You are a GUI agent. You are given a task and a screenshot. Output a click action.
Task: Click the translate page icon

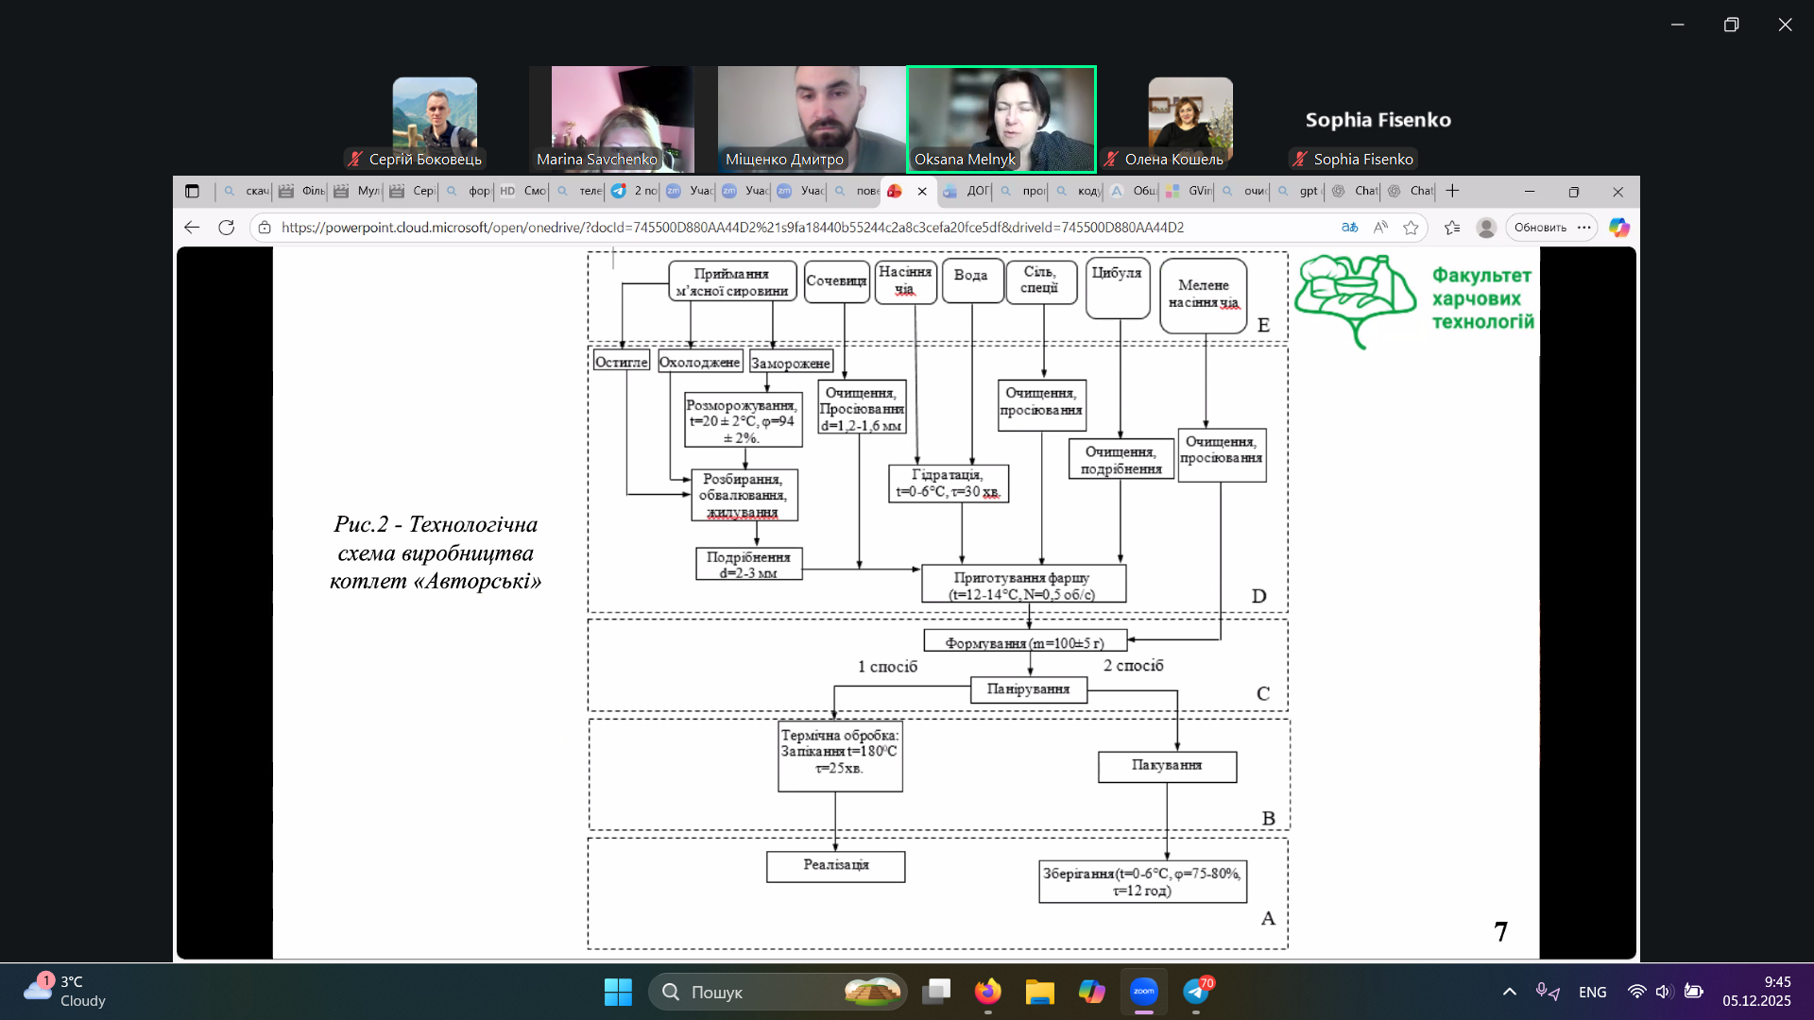(x=1349, y=228)
